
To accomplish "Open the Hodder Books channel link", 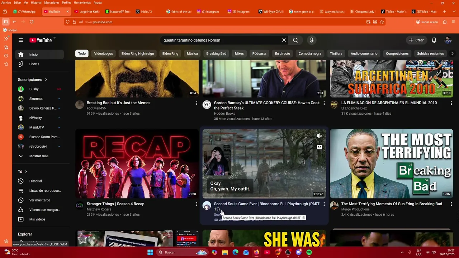I will (224, 114).
